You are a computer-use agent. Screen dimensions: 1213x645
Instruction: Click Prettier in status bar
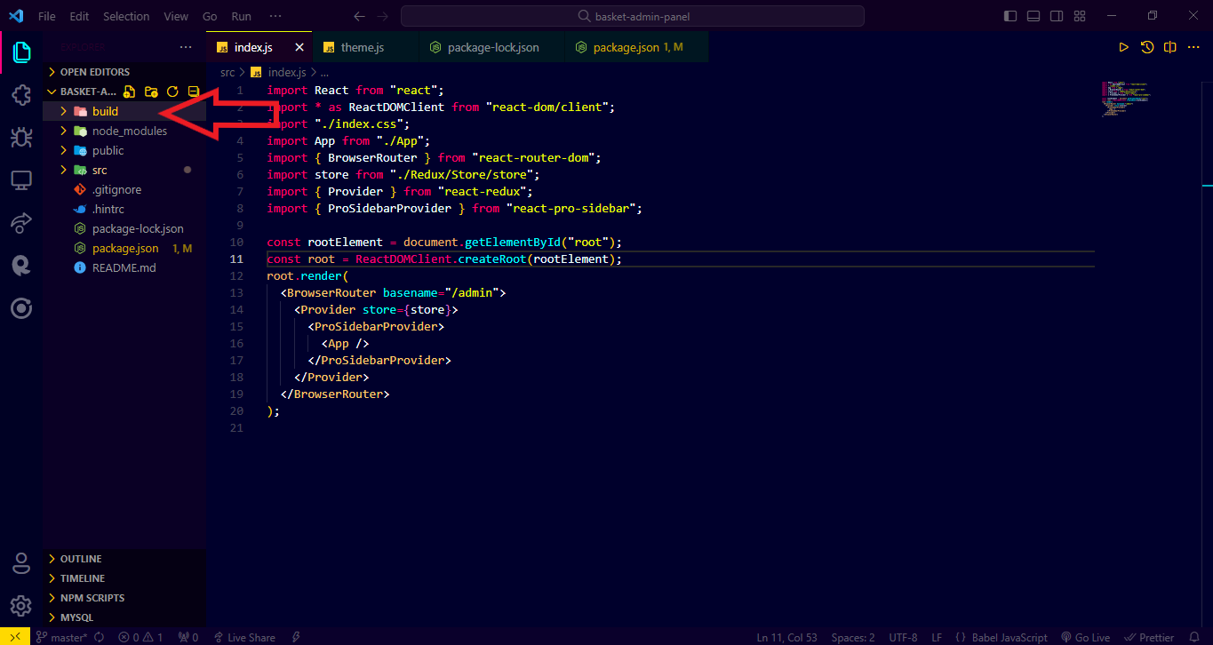coord(1151,637)
